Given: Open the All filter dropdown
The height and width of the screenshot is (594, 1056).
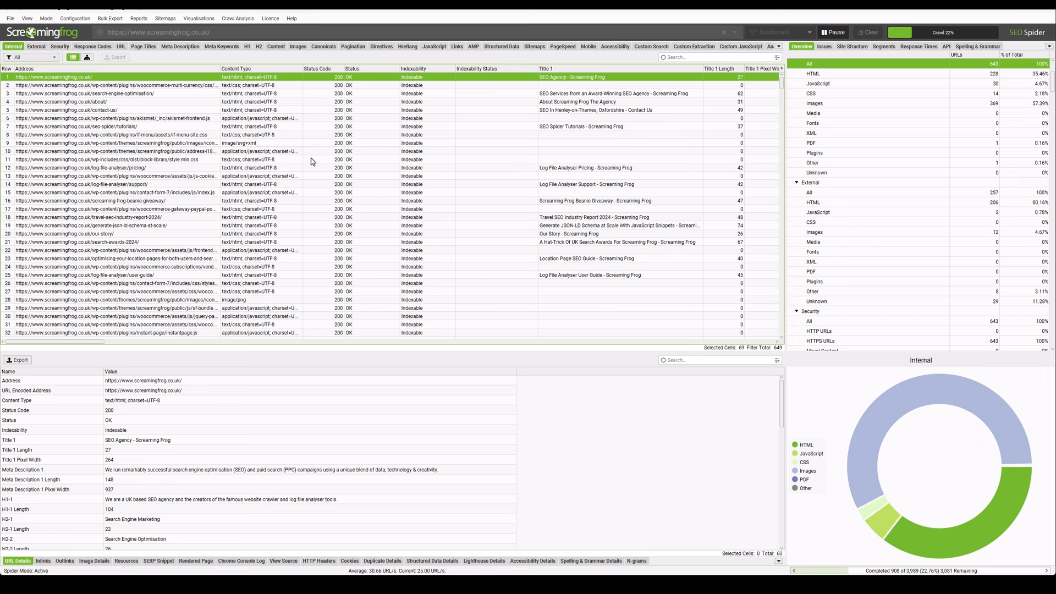Looking at the screenshot, I should (x=31, y=57).
